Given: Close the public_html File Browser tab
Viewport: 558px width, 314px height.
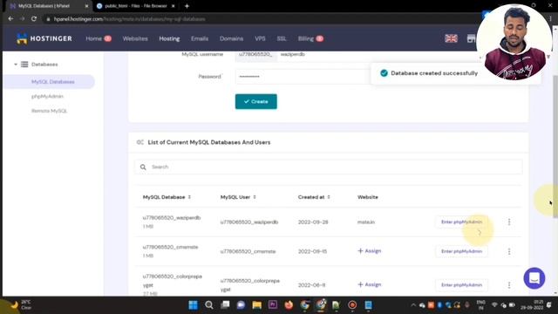Looking at the screenshot, I should [x=173, y=6].
